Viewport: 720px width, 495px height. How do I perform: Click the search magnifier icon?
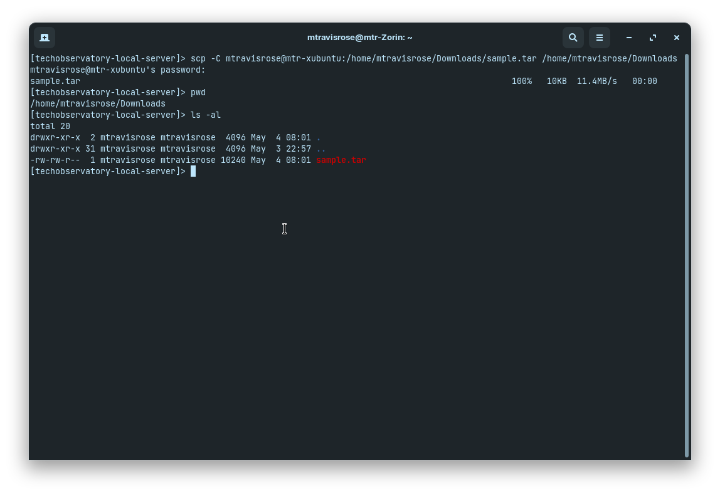click(x=573, y=38)
